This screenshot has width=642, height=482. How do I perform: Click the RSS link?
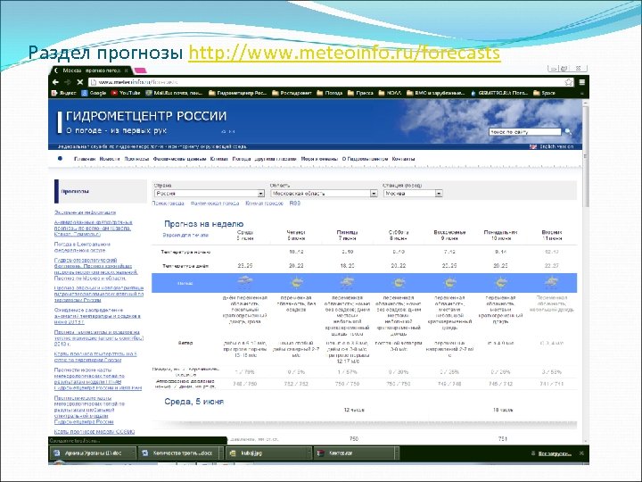(295, 204)
